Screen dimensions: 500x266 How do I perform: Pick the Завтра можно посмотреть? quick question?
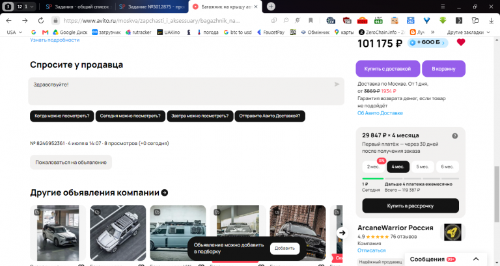point(200,116)
